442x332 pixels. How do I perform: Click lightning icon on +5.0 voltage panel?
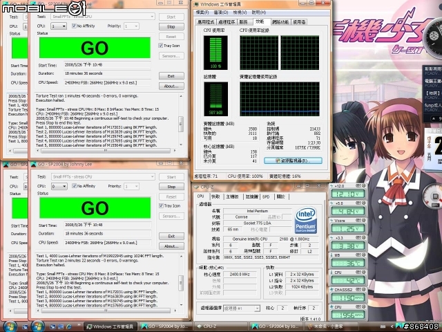point(331,203)
